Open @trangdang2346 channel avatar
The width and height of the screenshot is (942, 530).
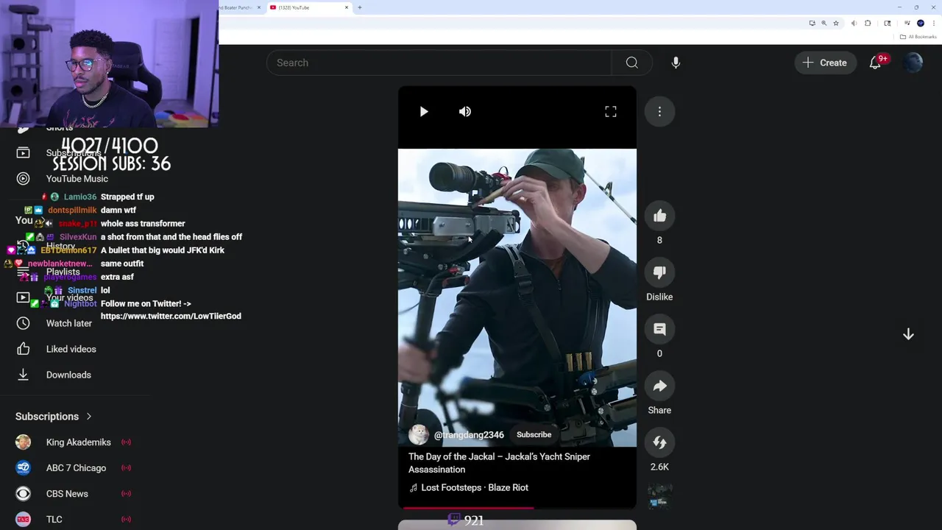[x=419, y=434]
